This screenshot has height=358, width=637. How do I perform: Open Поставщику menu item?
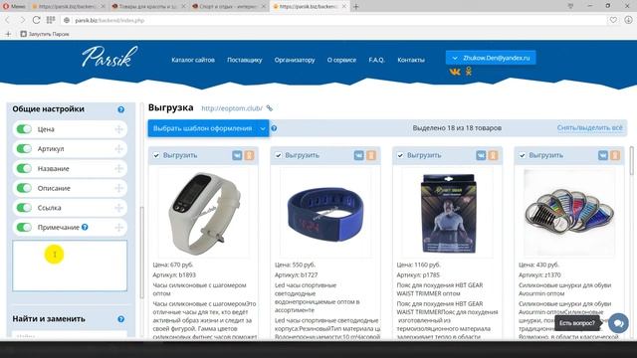coord(245,60)
